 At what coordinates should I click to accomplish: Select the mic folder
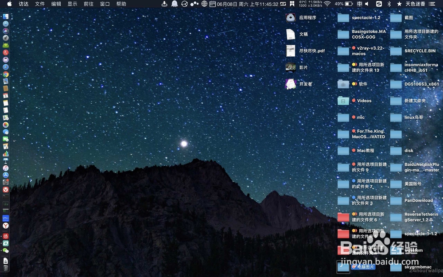[351, 117]
